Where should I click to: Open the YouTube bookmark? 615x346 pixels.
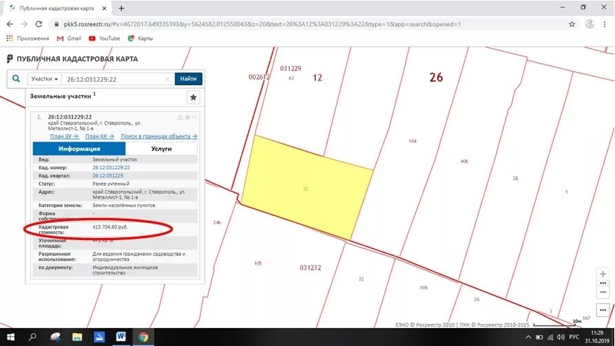click(x=104, y=39)
